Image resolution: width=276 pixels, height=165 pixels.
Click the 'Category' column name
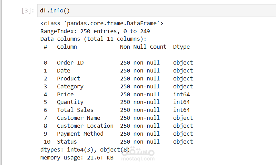pyautogui.click(x=70, y=86)
